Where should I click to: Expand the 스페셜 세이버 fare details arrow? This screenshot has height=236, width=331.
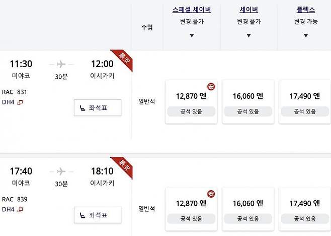click(192, 36)
